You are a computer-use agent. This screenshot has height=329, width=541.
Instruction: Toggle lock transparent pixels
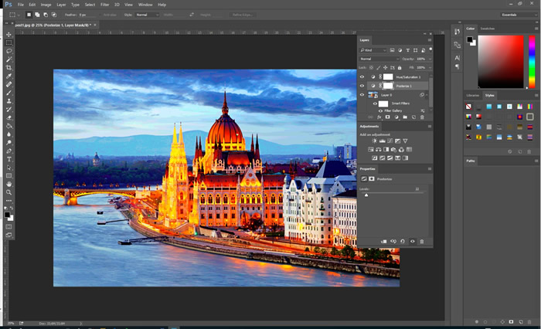pos(371,68)
